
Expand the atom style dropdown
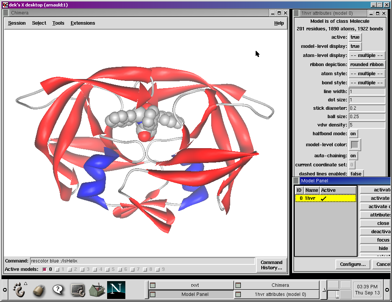[367, 74]
